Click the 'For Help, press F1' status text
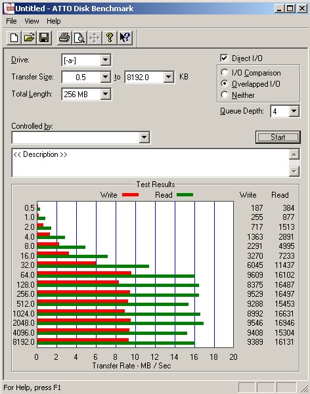Screen dimensions: 310x394 pyautogui.click(x=32, y=387)
